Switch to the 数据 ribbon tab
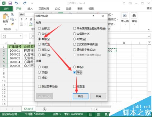This screenshot has height=117, width=152. 69,9
